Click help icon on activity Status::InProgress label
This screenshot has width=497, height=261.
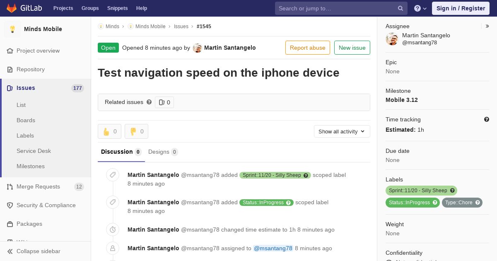[289, 203]
